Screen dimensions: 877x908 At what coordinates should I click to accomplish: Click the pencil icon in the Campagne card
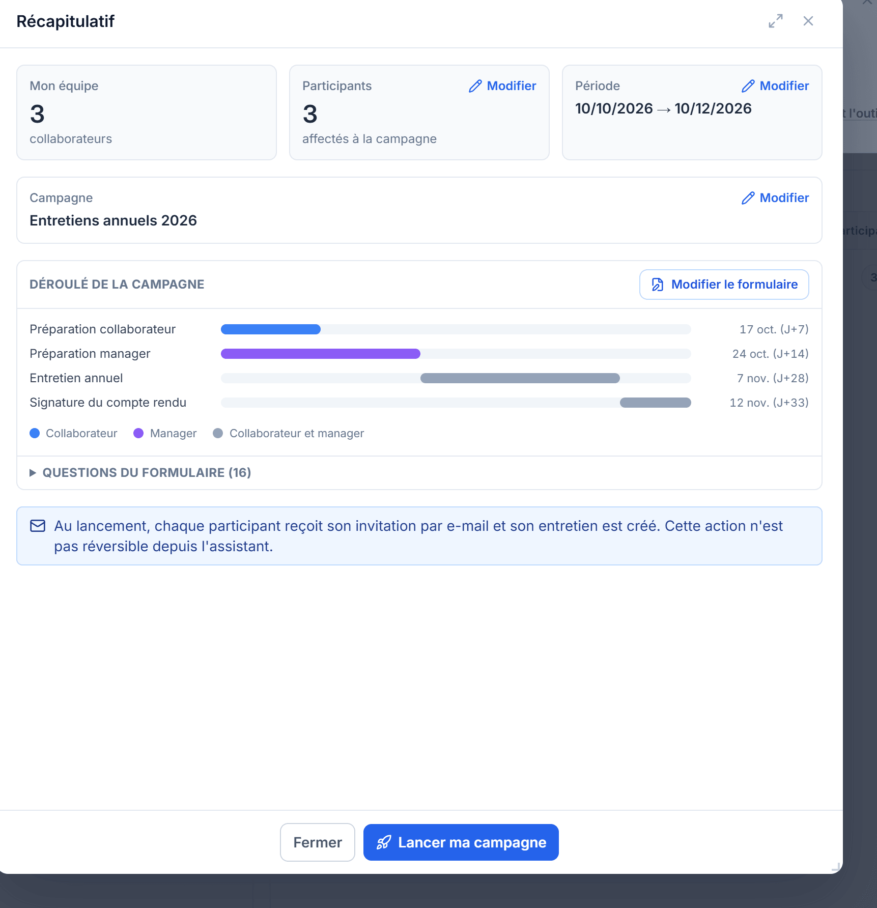pyautogui.click(x=748, y=198)
